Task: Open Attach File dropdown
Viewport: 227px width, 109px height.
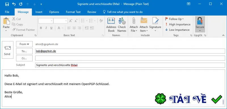Action: (x=134, y=25)
